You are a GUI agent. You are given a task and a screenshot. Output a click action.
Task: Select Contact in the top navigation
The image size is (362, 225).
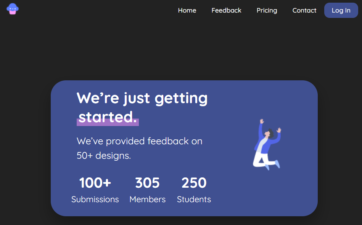[x=304, y=10]
